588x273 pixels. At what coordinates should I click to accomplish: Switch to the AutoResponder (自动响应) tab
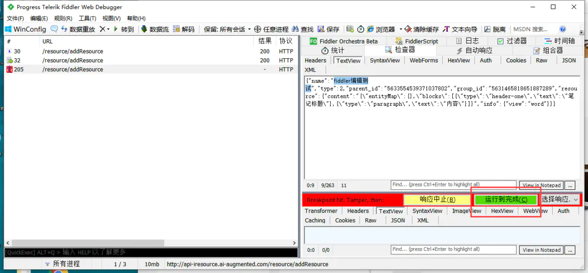[474, 50]
